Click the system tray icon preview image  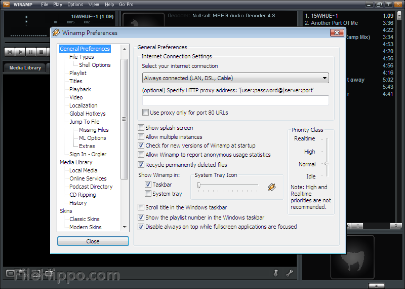coord(272,187)
